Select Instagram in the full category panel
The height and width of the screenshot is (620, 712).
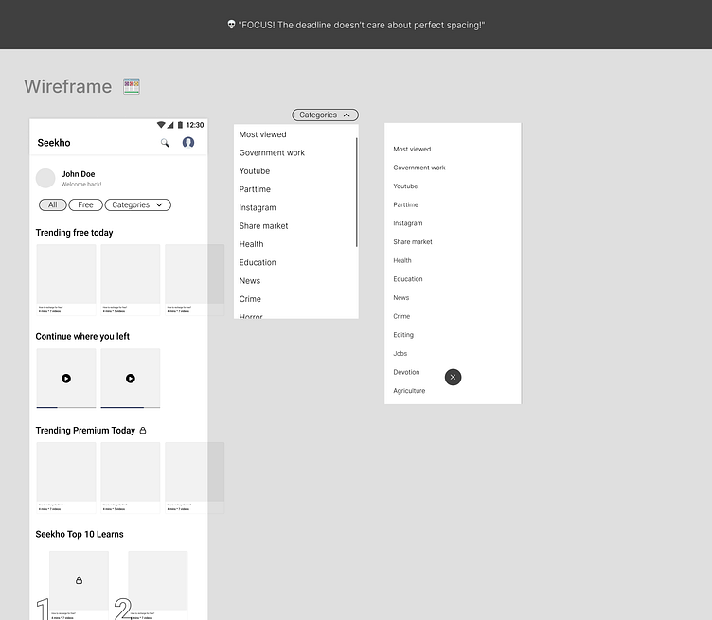pos(408,223)
